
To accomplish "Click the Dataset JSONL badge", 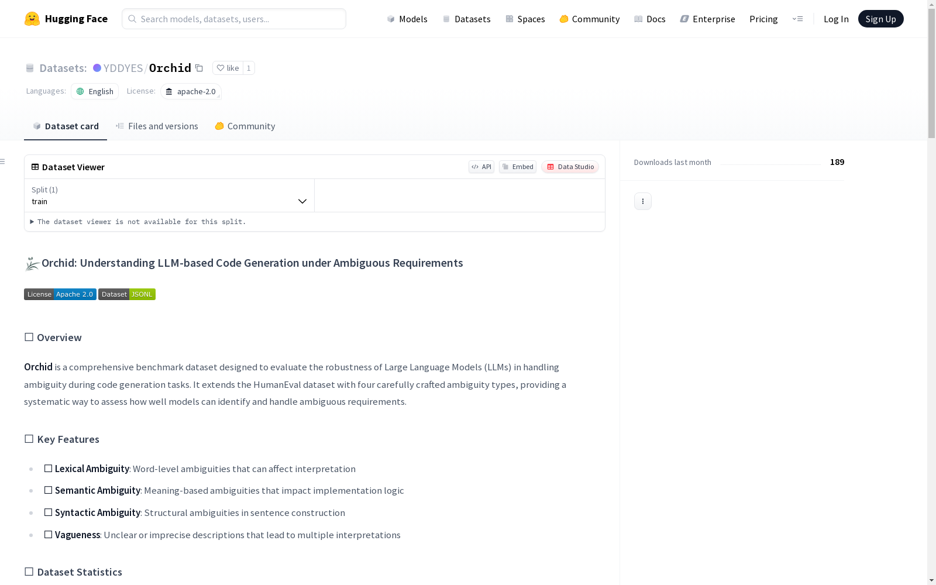I will pos(127,294).
